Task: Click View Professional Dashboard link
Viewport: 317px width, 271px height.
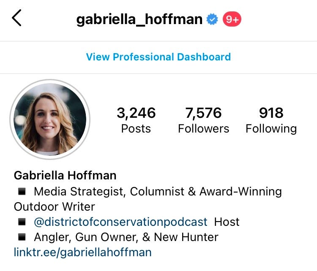Action: 158,57
